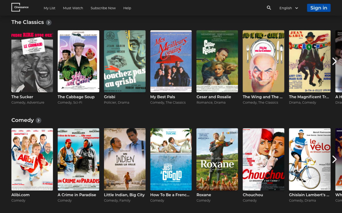The width and height of the screenshot is (342, 213).
Task: Open Un Indien dans la Ville poster
Action: tap(125, 159)
